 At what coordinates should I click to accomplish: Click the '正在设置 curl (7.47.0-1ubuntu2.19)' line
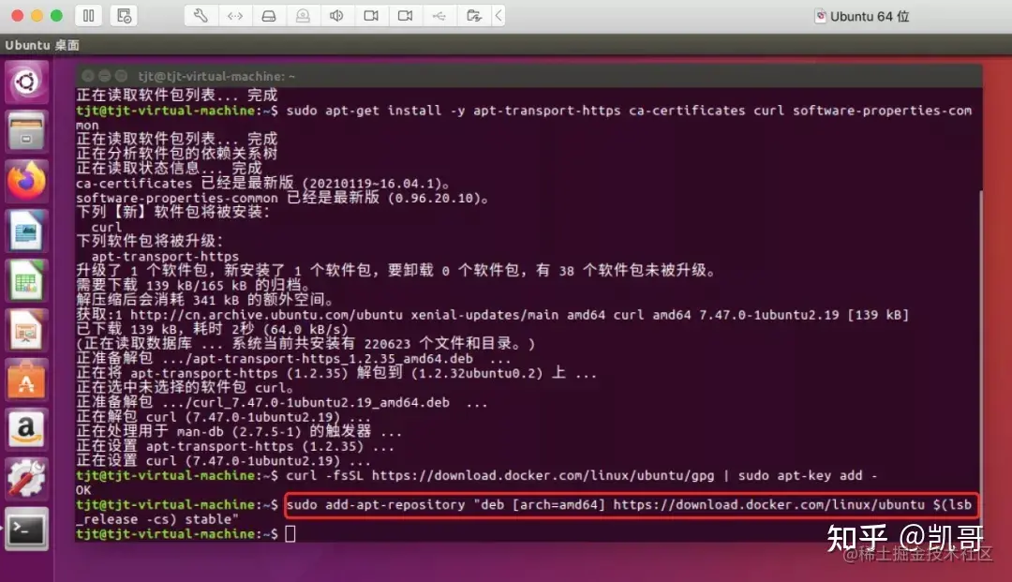[x=223, y=461]
